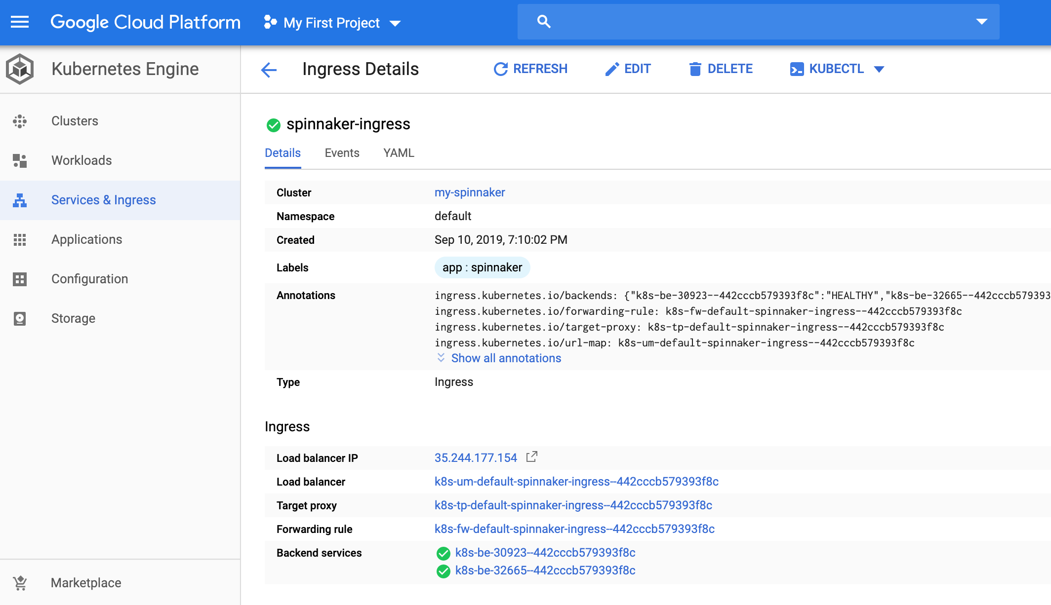Click the Marketplace cart icon
Viewport: 1051px width, 605px height.
[20, 583]
